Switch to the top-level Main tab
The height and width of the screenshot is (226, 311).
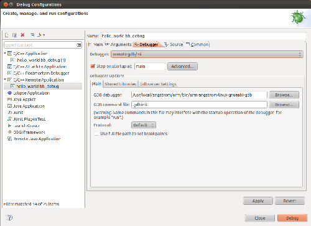click(96, 44)
